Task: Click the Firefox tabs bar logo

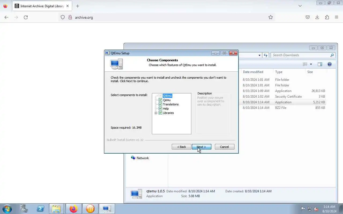Action: click(5, 6)
